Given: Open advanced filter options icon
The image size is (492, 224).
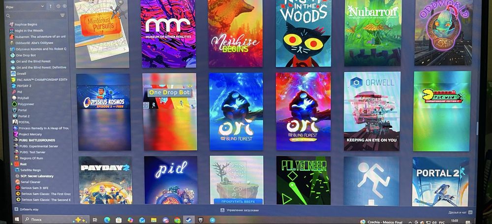Looking at the screenshot, I should [x=63, y=15].
